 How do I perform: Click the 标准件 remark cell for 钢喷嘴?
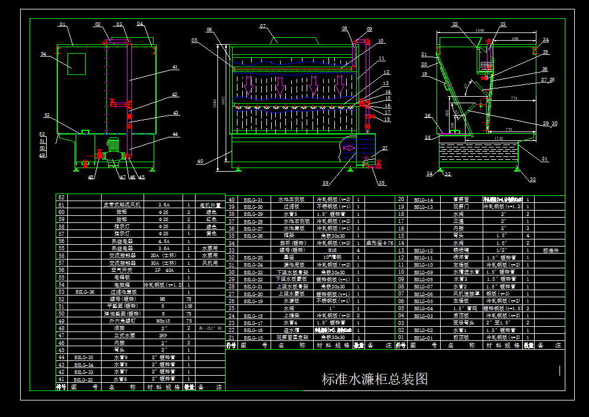click(x=551, y=249)
